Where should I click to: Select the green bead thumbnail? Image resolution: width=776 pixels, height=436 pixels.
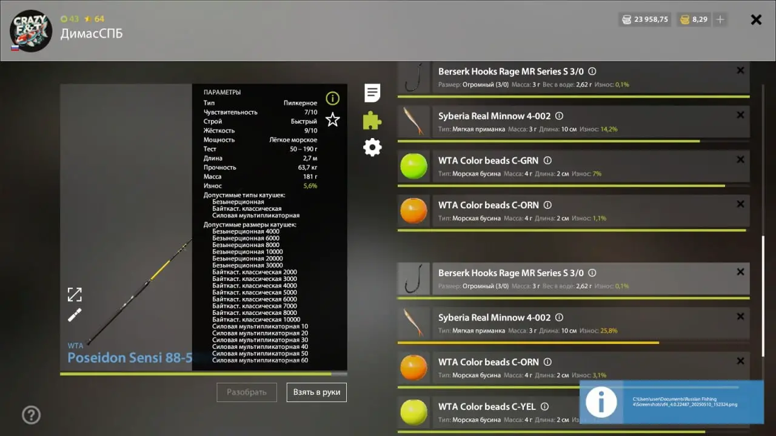pos(414,166)
